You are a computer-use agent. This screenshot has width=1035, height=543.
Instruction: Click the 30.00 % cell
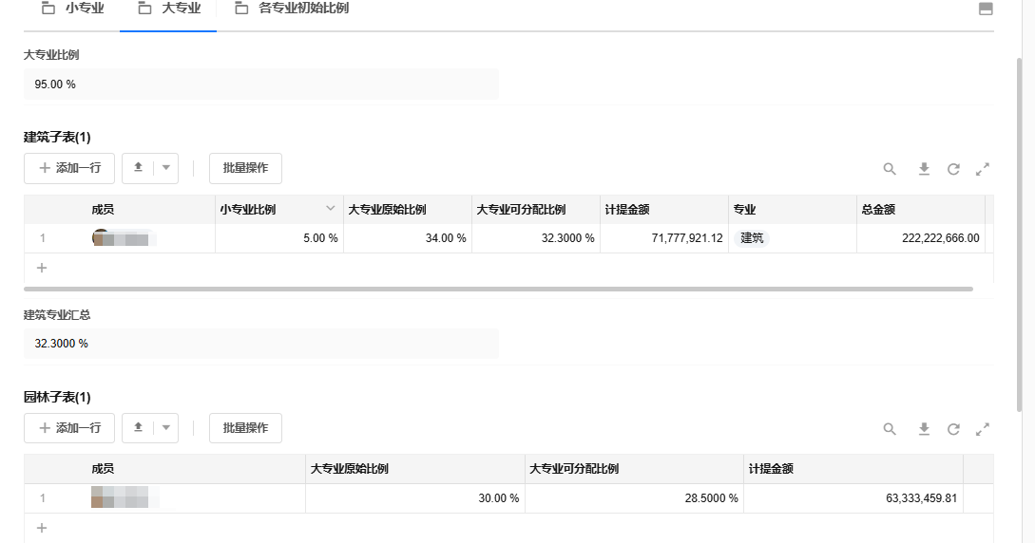(x=415, y=498)
